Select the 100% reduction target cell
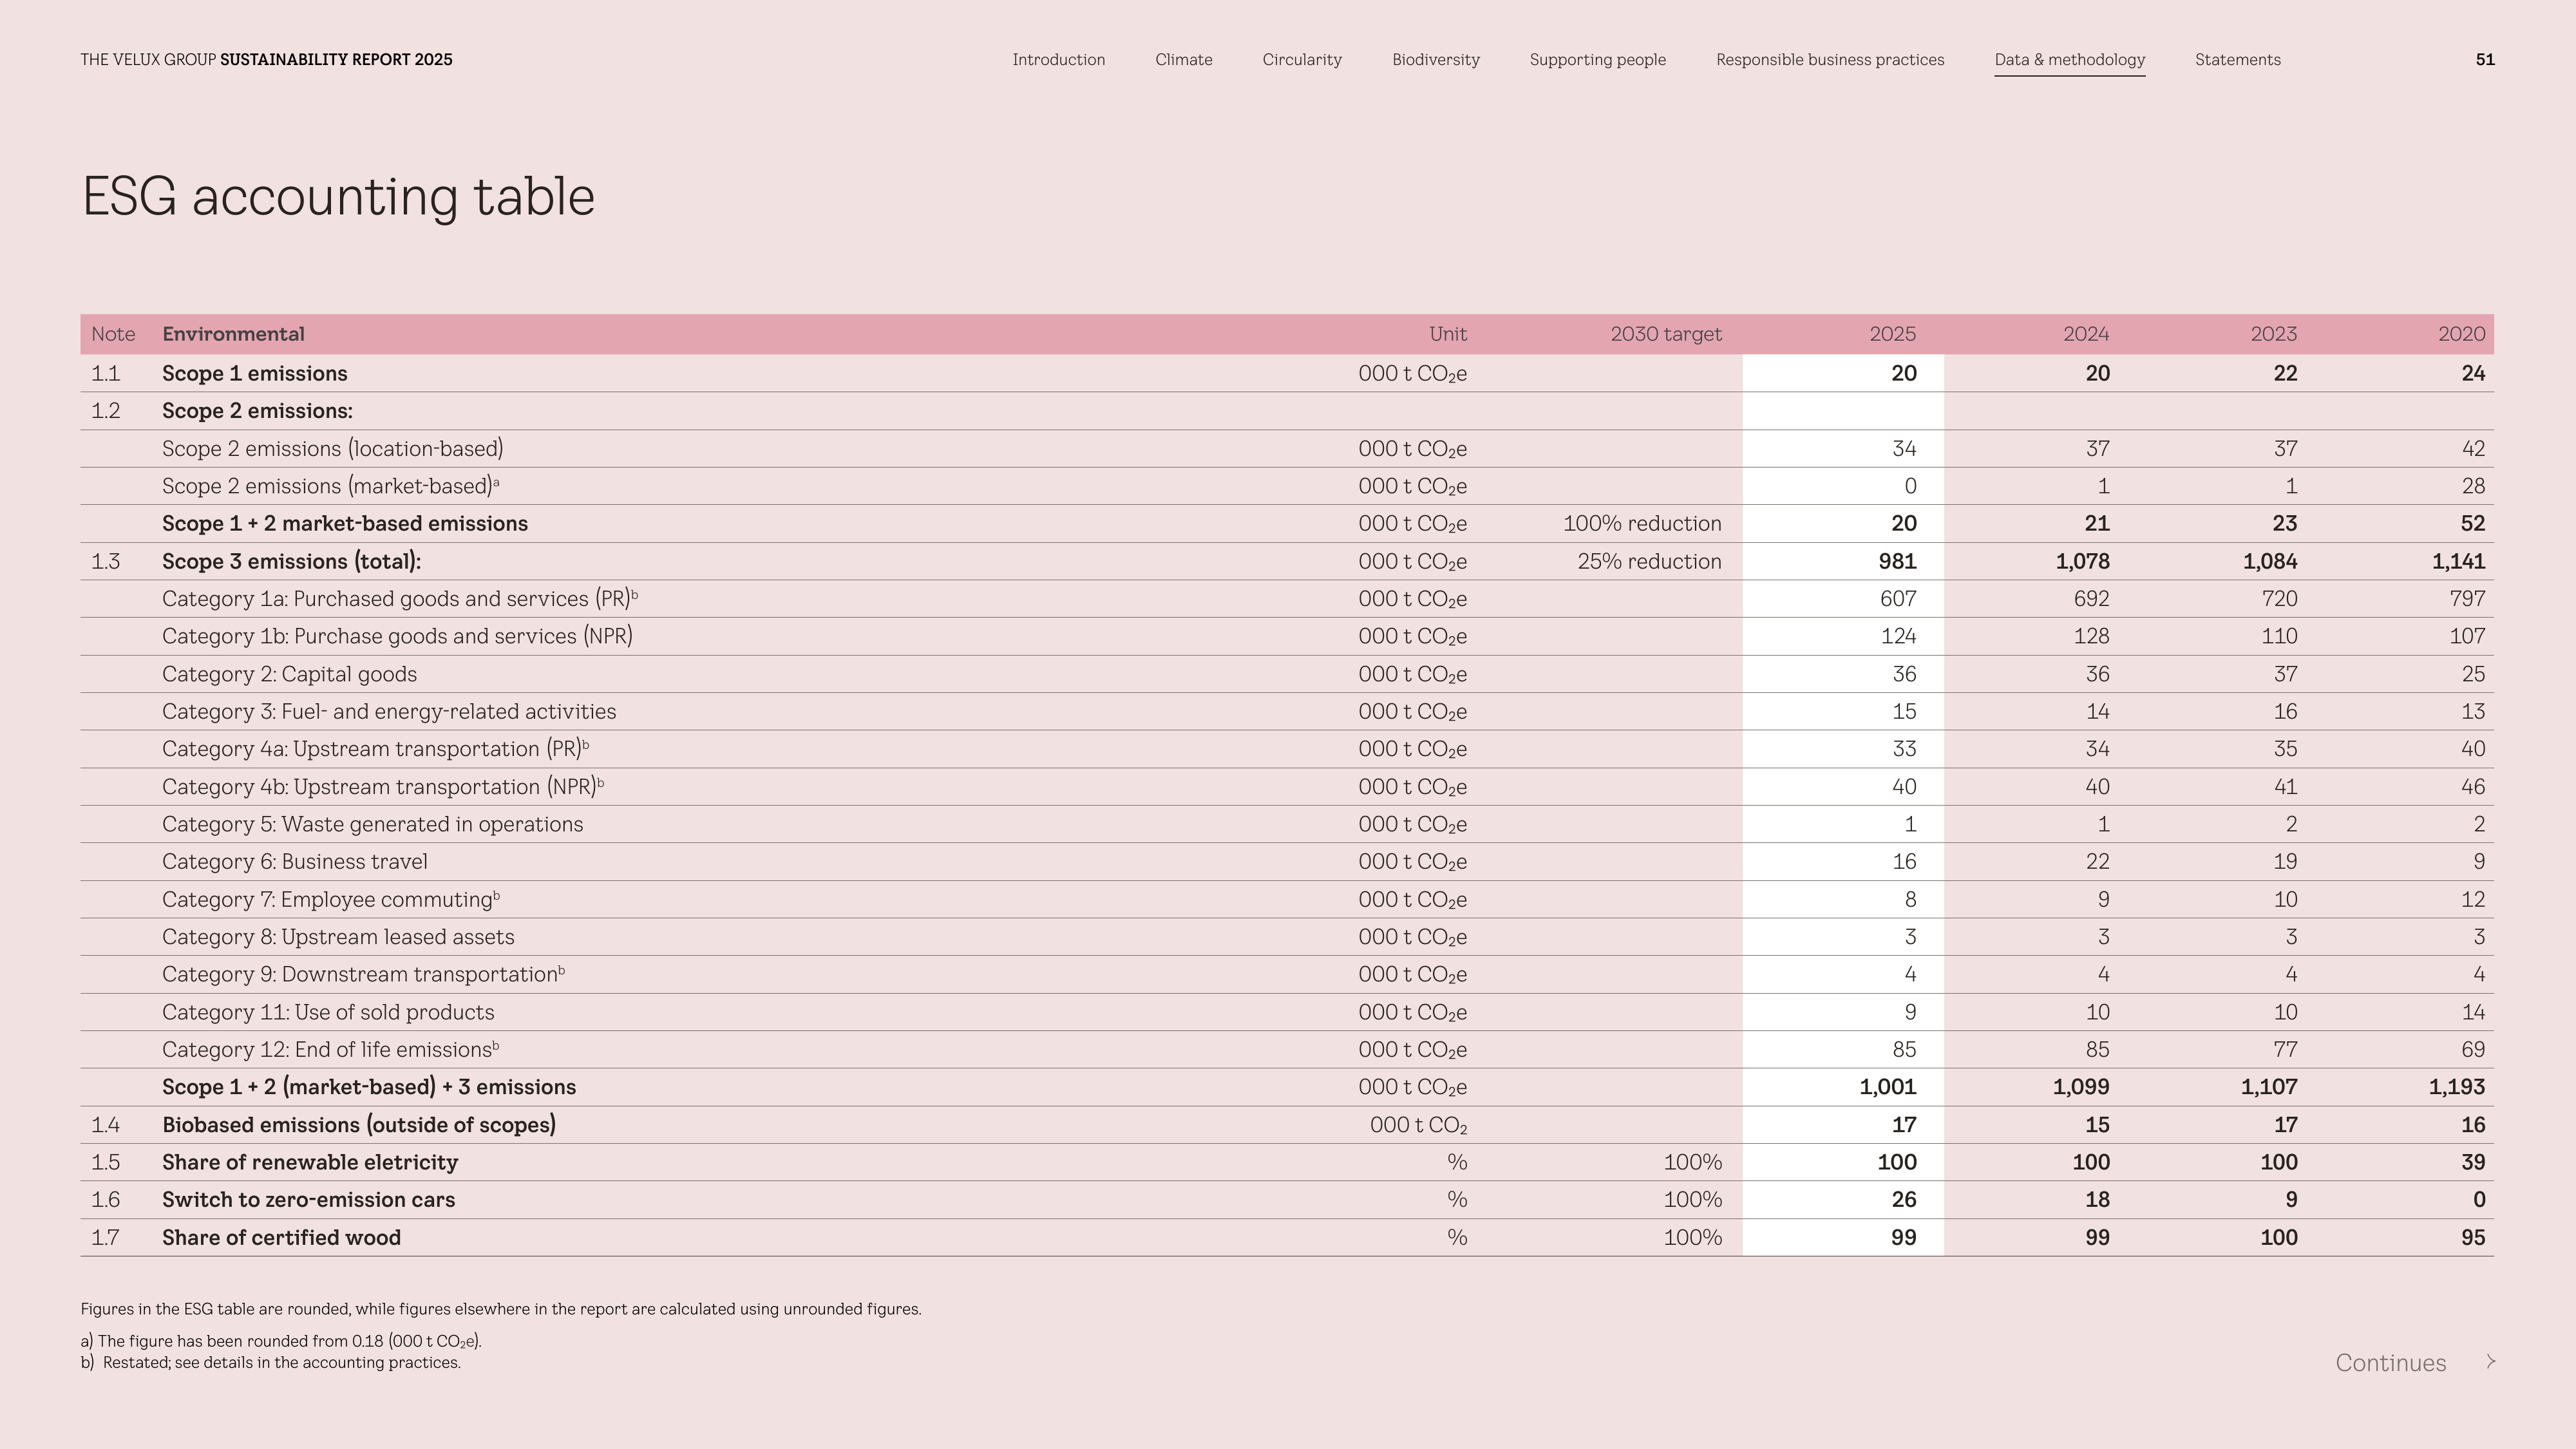 click(1642, 524)
